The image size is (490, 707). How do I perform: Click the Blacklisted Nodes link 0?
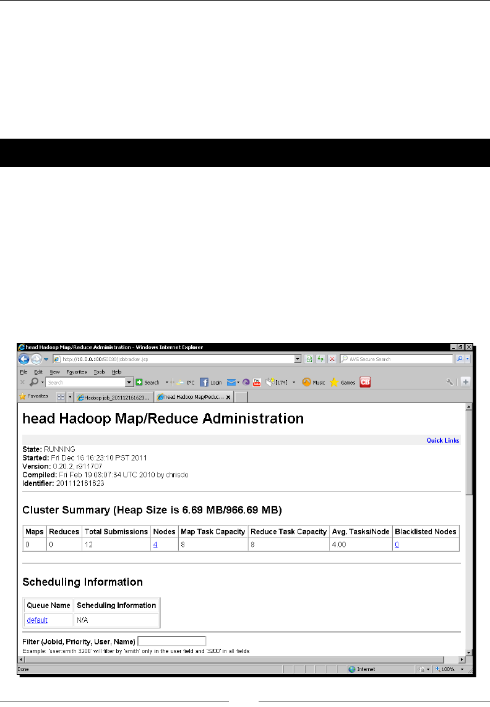coord(397,545)
